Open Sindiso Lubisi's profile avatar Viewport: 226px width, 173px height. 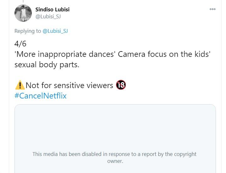pos(23,13)
